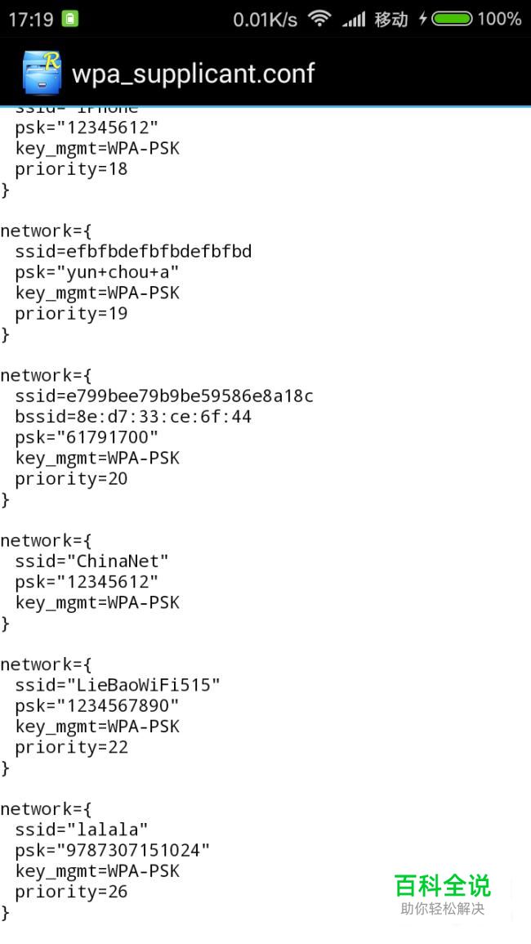Tap the psk="61791700" line
Viewport: 531px width, 944px height.
tap(87, 437)
